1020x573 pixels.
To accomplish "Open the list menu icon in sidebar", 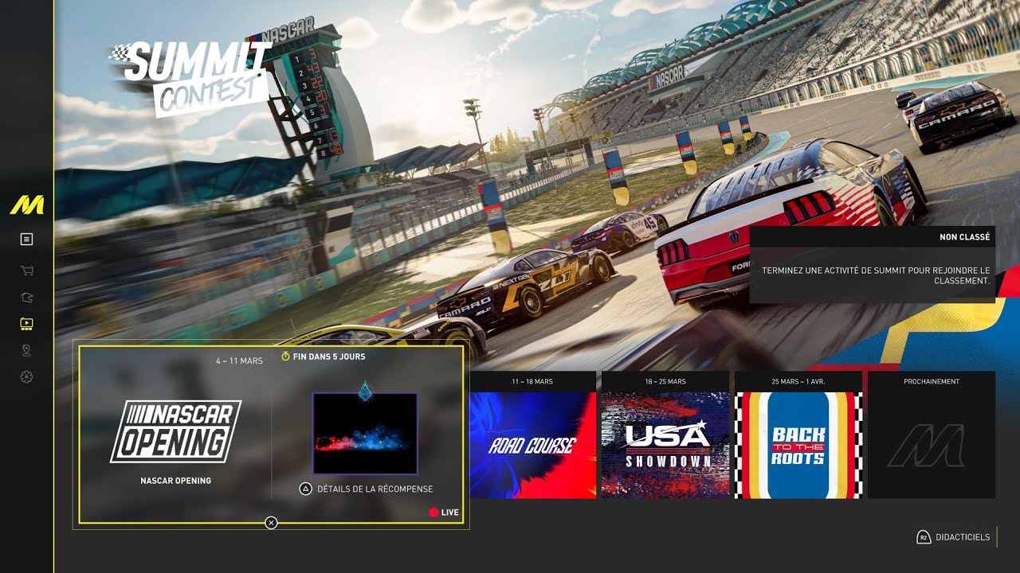I will coord(26,239).
